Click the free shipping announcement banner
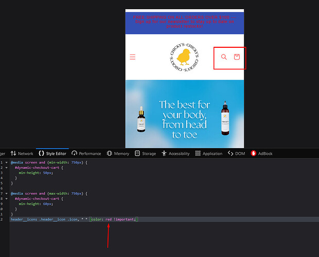The height and width of the screenshot is (257, 319). [x=185, y=23]
